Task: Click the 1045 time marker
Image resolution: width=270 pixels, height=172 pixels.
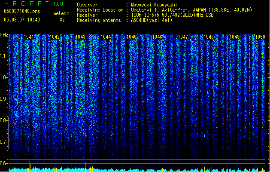Action: (x=131, y=37)
